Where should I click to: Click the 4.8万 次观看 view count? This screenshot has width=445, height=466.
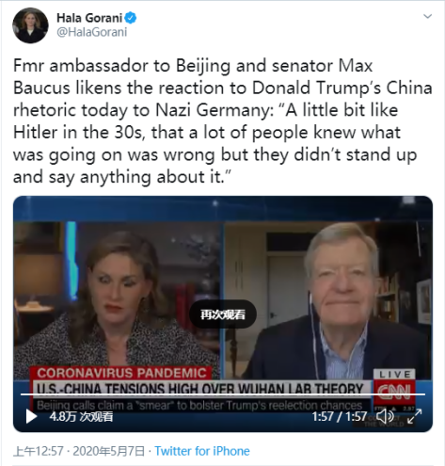[81, 417]
